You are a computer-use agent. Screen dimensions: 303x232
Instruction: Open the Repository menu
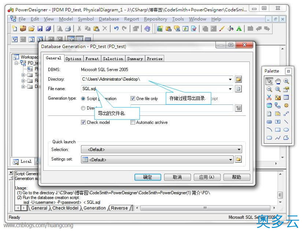pyautogui.click(x=155, y=19)
